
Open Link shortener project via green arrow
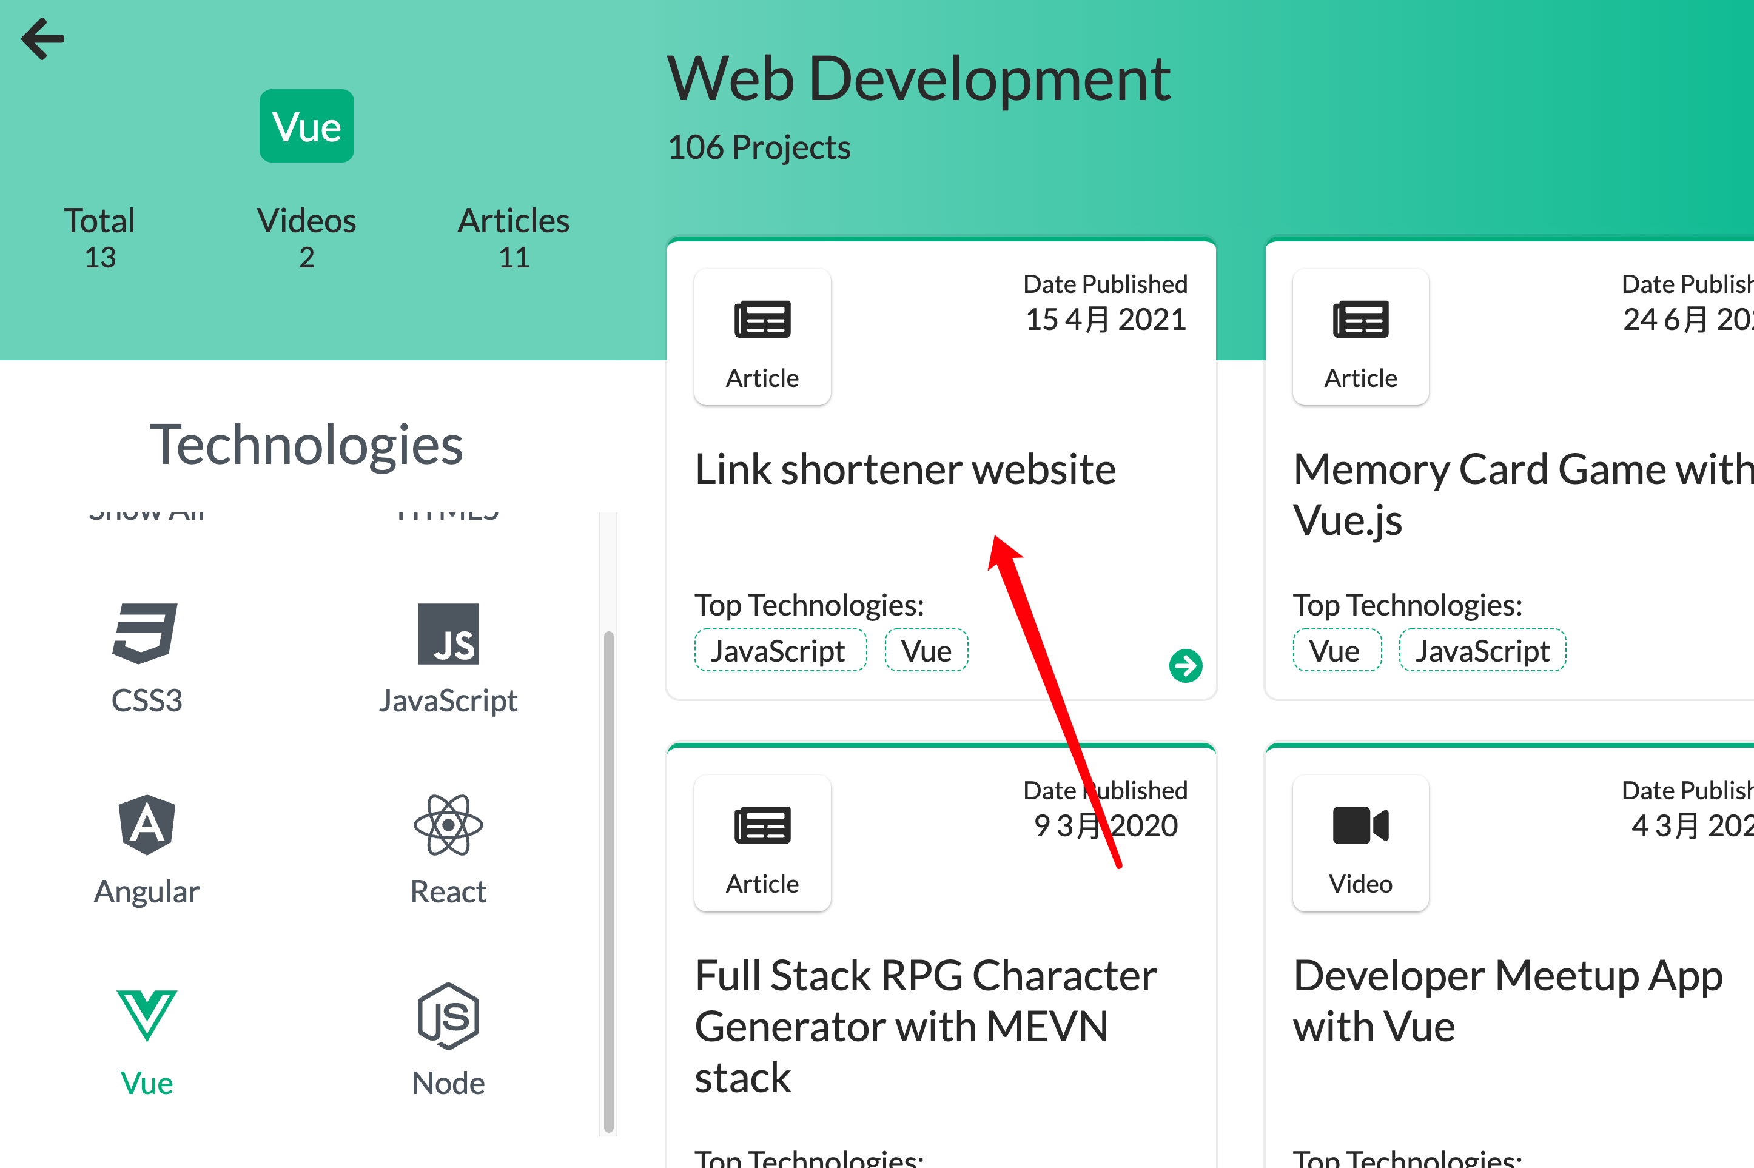tap(1185, 665)
